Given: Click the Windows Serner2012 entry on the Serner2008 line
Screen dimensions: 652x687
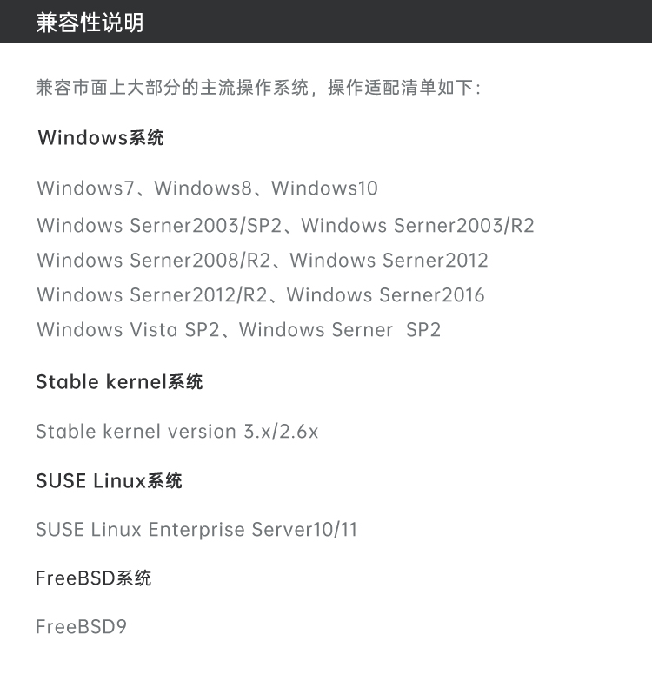Looking at the screenshot, I should pyautogui.click(x=389, y=261).
